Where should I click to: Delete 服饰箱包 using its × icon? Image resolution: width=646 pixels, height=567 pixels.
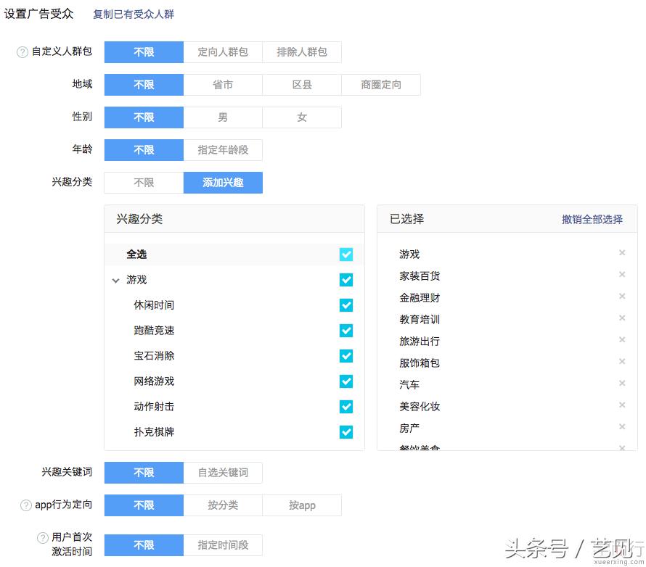tap(622, 362)
